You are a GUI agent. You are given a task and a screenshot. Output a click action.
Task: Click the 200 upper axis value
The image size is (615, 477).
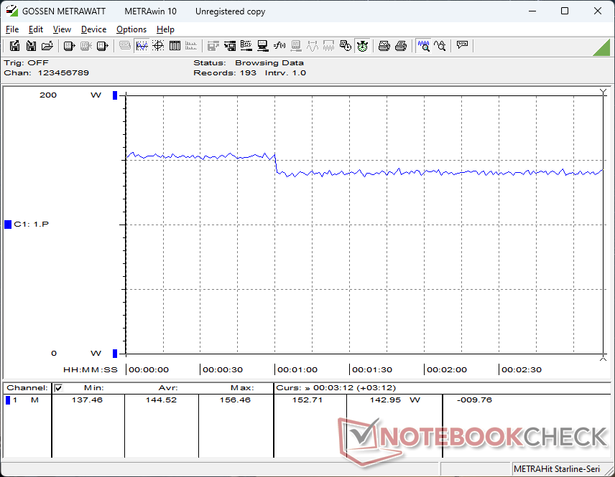(x=48, y=95)
